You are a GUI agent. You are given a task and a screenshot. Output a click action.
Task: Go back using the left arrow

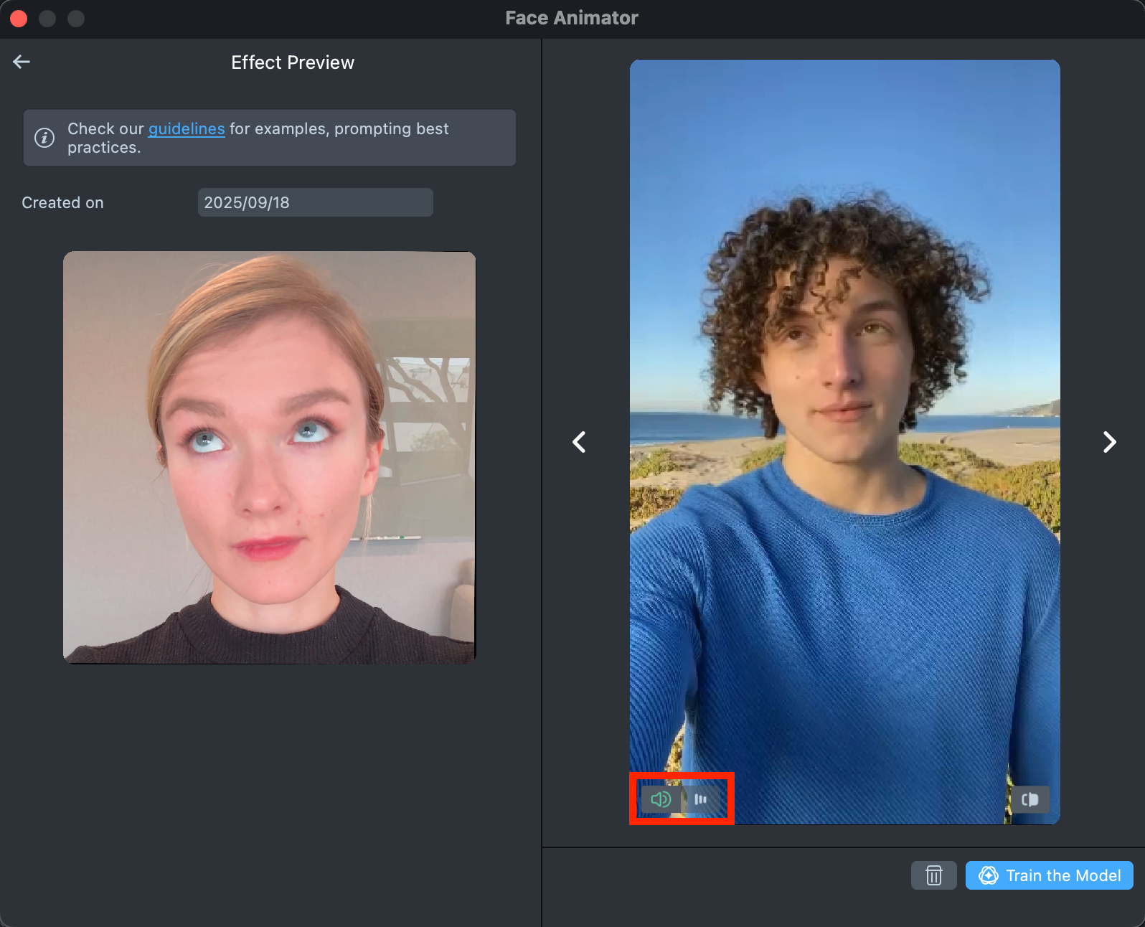point(22,62)
